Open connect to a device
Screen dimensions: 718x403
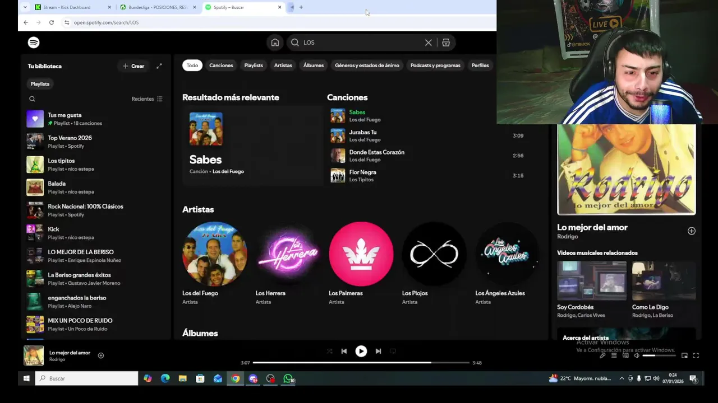625,355
